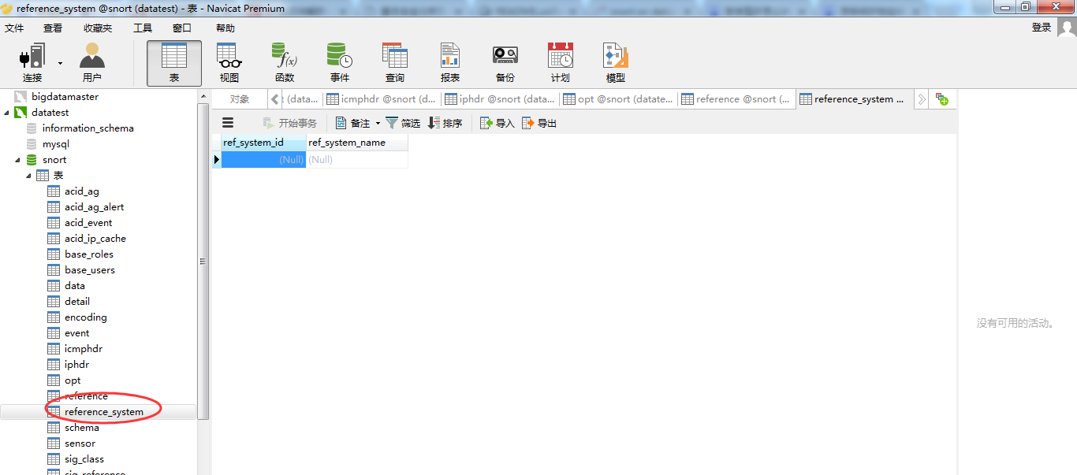Click ref_system_name column header
The image size is (1077, 475).
coord(356,143)
